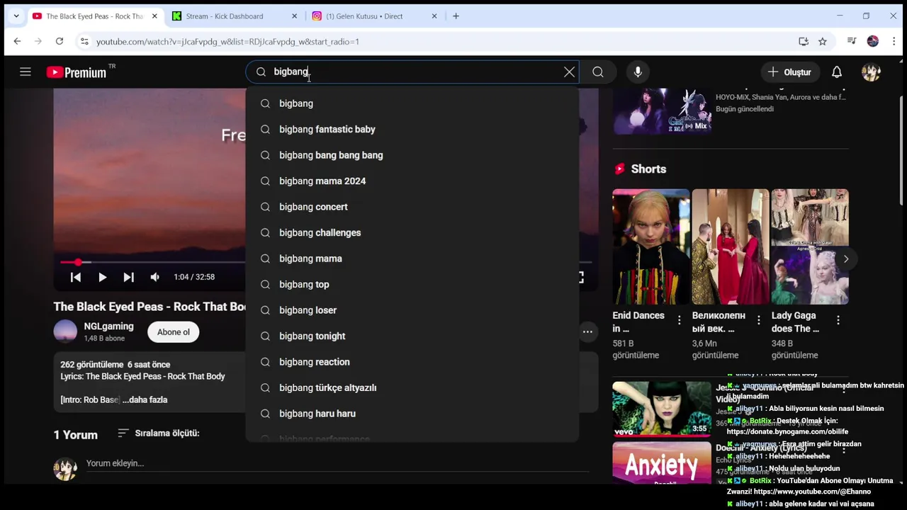Open Doechii Anxiety video thumbnail
This screenshot has width=907, height=510.
pyautogui.click(x=661, y=463)
